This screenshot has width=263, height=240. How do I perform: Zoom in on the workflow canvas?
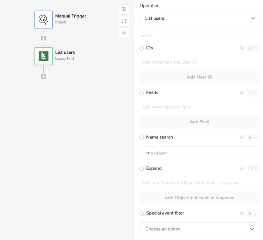coord(124,10)
